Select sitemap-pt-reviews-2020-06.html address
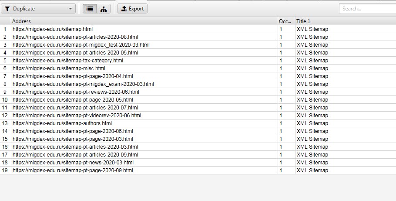This screenshot has width=396, height=201. [x=76, y=92]
